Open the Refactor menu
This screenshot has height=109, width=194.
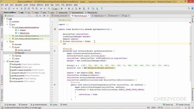[40, 5]
